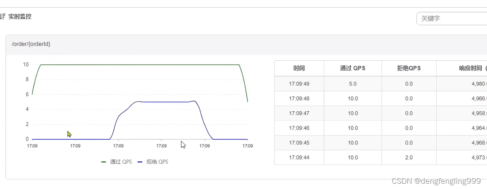The image size is (487, 189).
Task: Click the 2.0 rejected QPS cell
Action: tap(409, 157)
